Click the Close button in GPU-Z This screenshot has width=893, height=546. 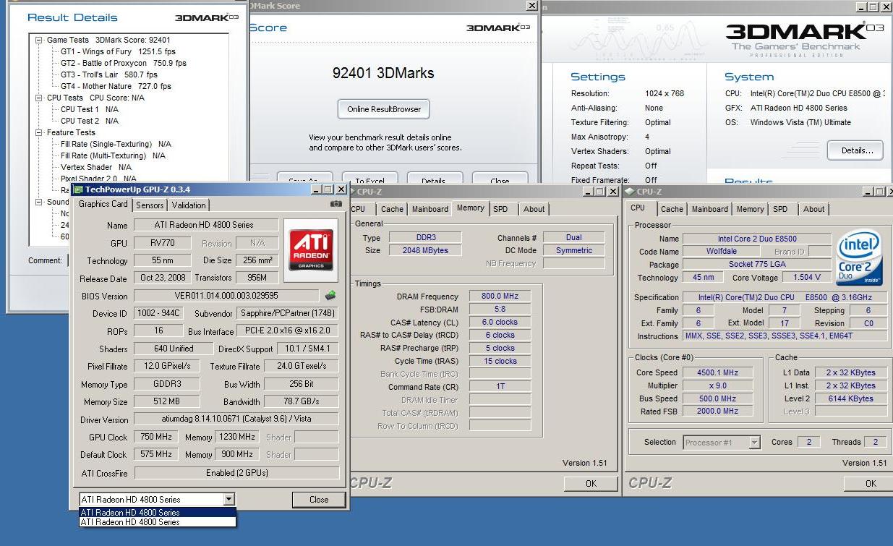click(319, 500)
